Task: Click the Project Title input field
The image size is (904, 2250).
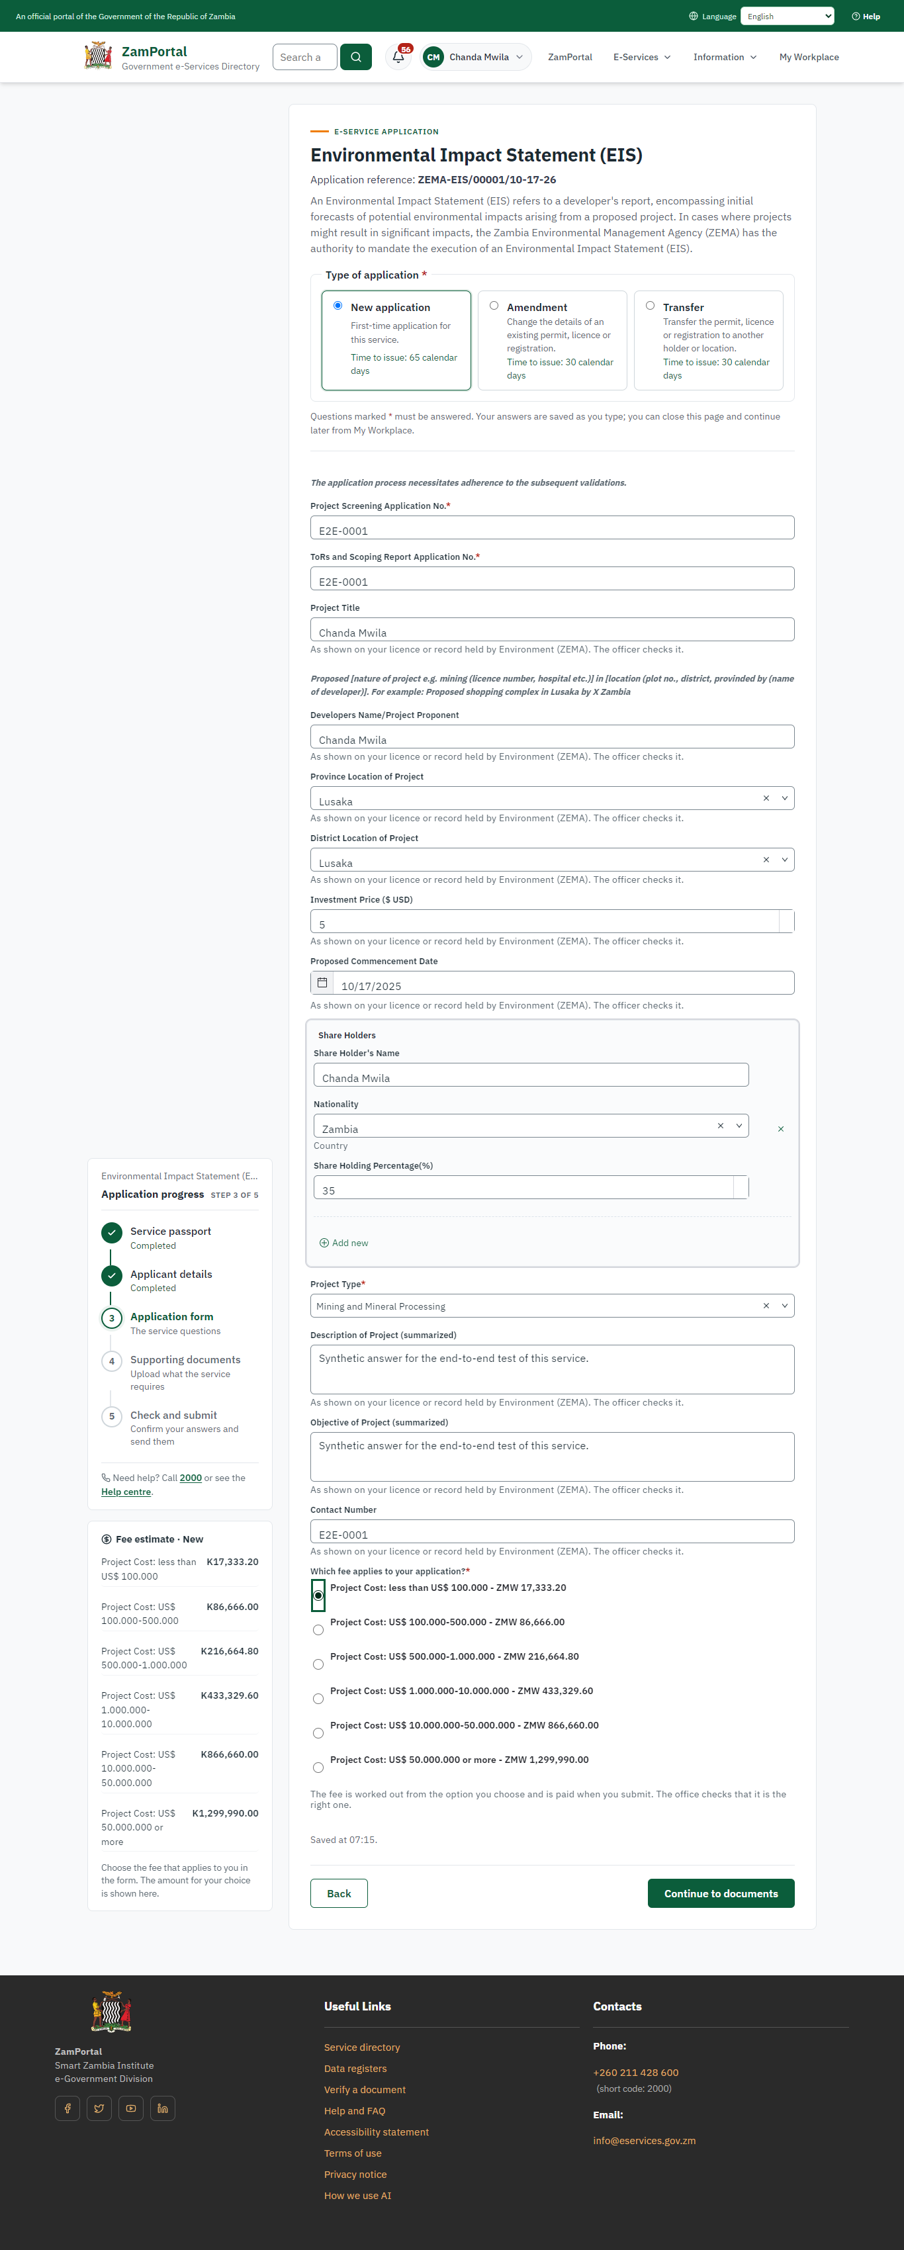Action: coord(552,630)
